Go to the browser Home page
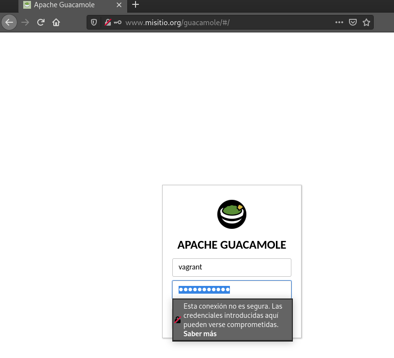The width and height of the screenshot is (394, 358). 56,22
